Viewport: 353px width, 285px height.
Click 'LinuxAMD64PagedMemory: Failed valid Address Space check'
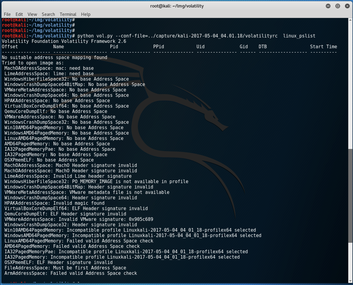(x=79, y=241)
